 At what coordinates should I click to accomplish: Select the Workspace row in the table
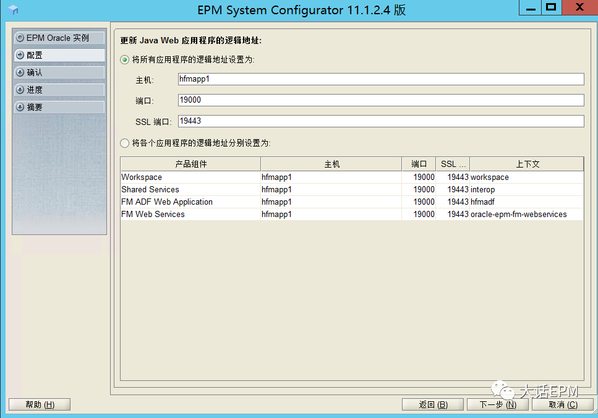352,177
